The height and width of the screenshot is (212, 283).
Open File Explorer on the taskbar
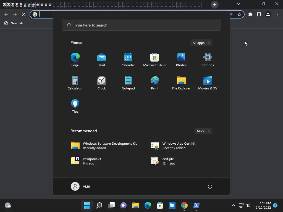[135, 205]
